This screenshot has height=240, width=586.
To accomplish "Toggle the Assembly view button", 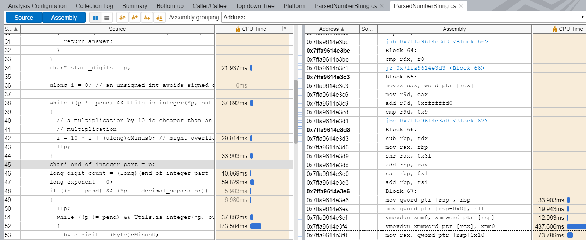I will point(64,18).
